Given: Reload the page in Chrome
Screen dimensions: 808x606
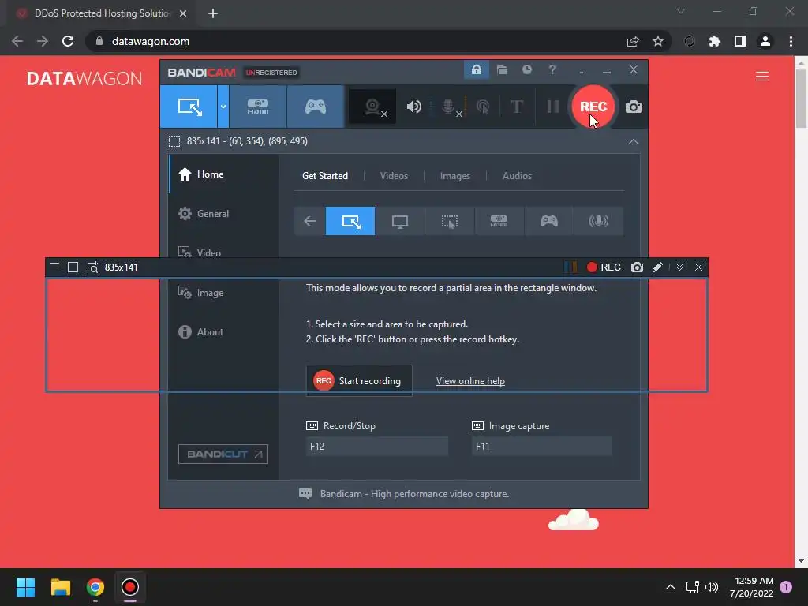Looking at the screenshot, I should click(68, 41).
